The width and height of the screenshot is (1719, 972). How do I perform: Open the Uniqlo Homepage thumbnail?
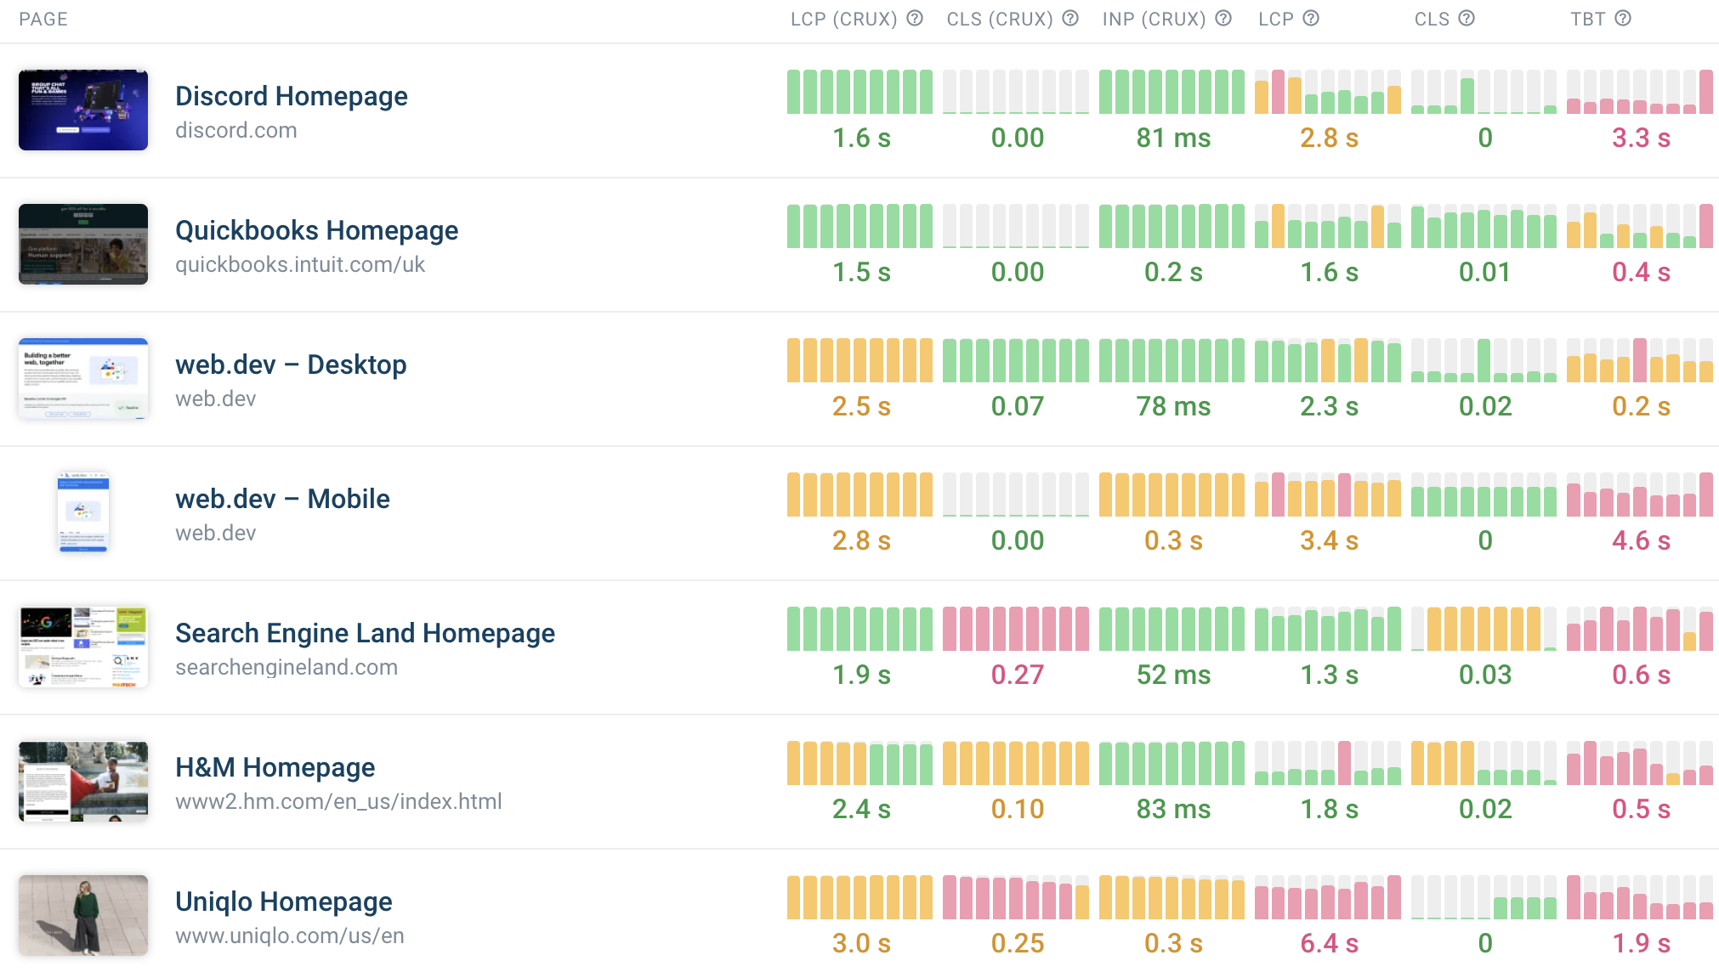click(83, 916)
